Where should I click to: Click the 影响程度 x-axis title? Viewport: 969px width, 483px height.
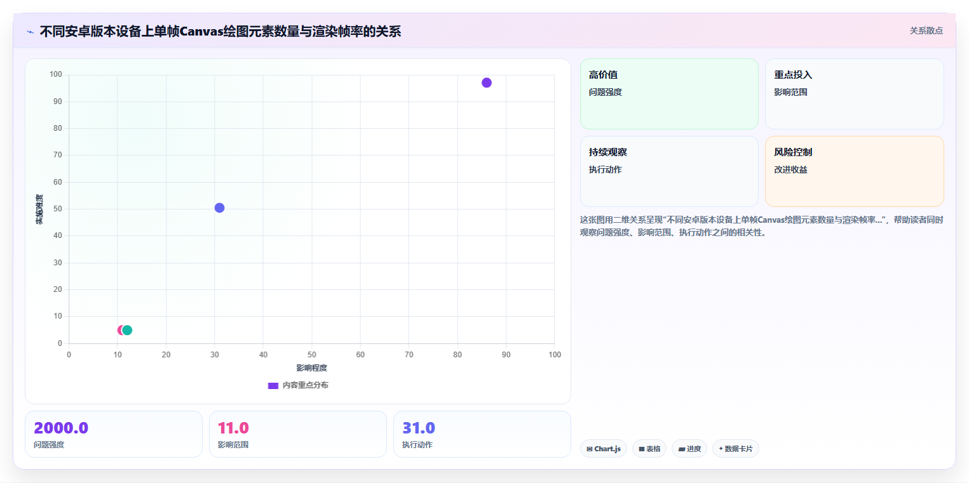pos(311,368)
